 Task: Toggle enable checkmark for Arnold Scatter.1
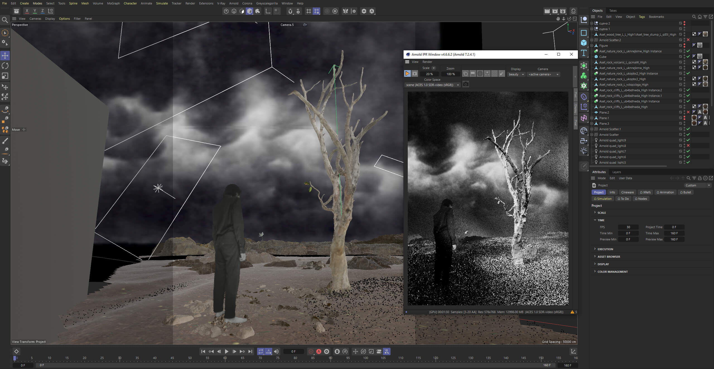coord(688,129)
